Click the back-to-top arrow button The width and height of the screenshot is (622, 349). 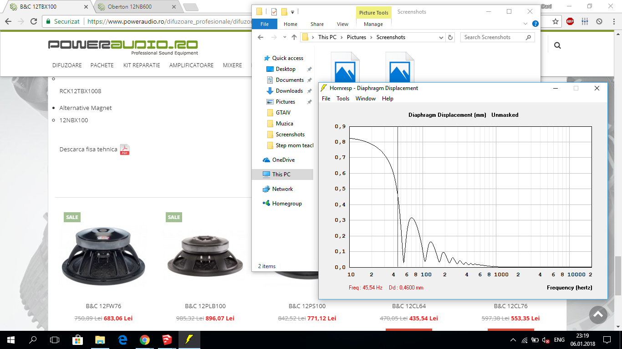(598, 314)
